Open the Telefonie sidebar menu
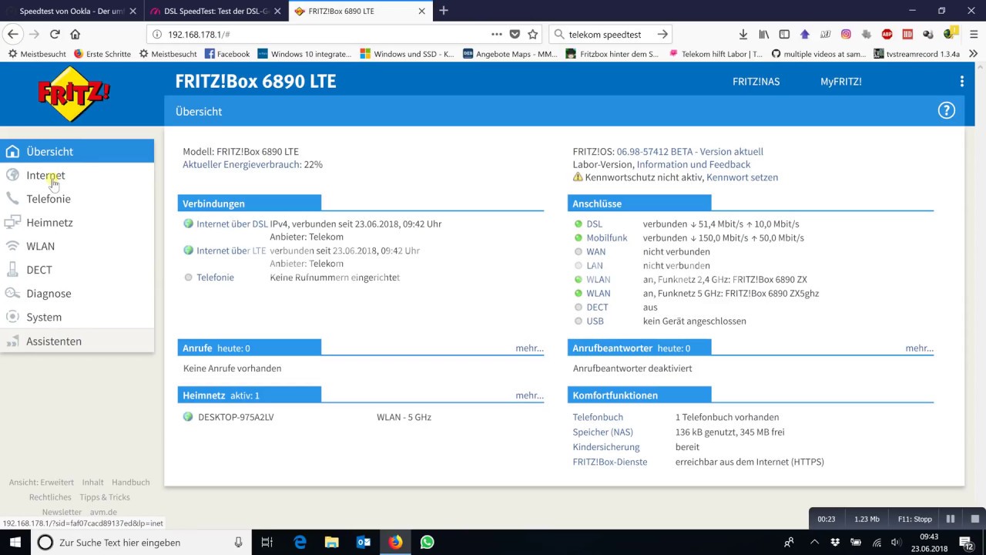The height and width of the screenshot is (555, 986). point(49,199)
